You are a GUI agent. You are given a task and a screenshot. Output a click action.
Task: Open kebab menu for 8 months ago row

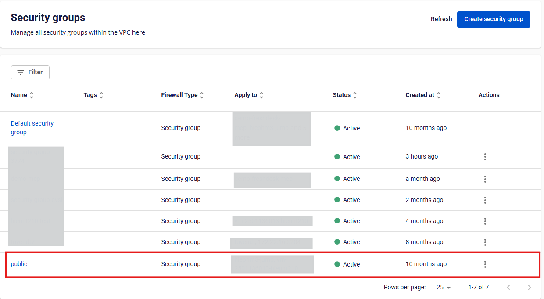coord(485,242)
